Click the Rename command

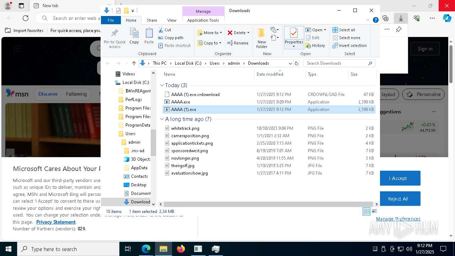pos(238,43)
